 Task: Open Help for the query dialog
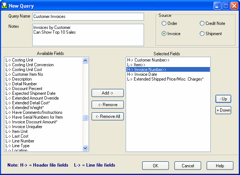coord(220,166)
